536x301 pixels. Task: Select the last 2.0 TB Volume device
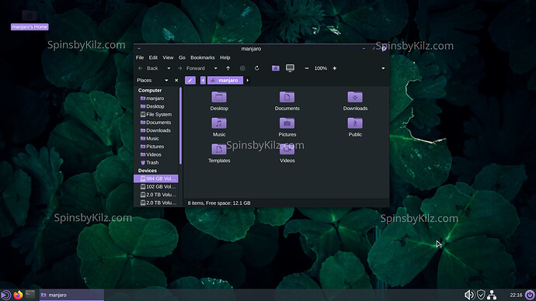156,202
